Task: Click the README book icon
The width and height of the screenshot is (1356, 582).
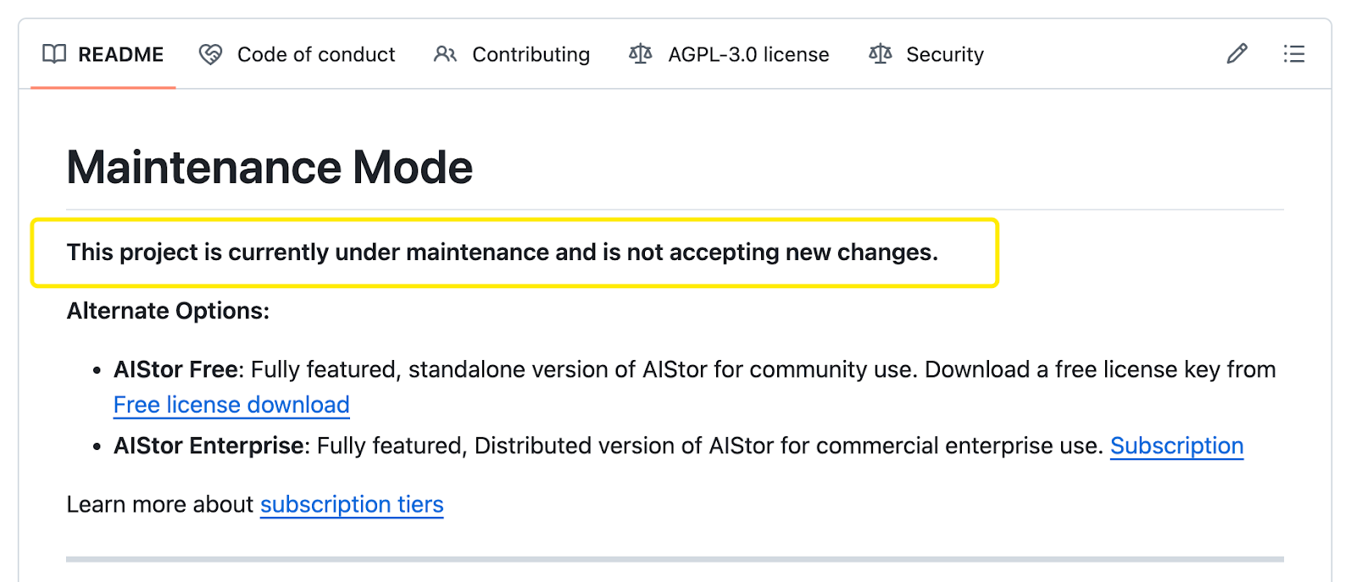Action: 54,54
